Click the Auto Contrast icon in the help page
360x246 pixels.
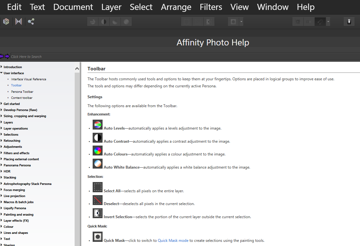click(x=97, y=138)
